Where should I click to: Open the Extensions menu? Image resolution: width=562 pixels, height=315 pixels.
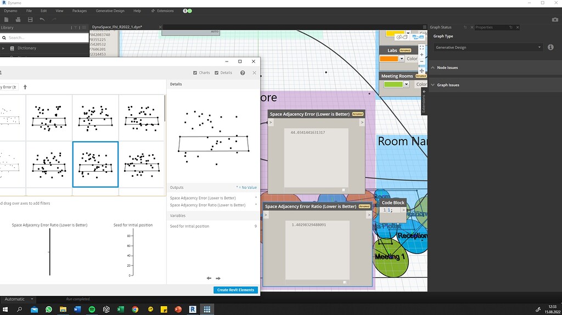click(x=162, y=11)
